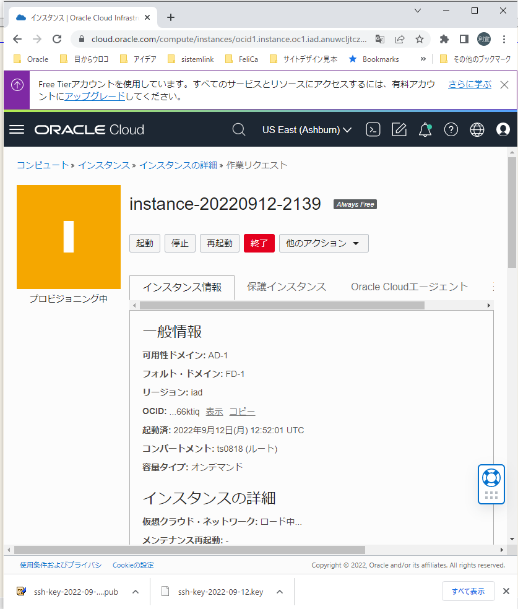Open the tab search chevron
Screen dimensions: 518x609
coord(418,11)
